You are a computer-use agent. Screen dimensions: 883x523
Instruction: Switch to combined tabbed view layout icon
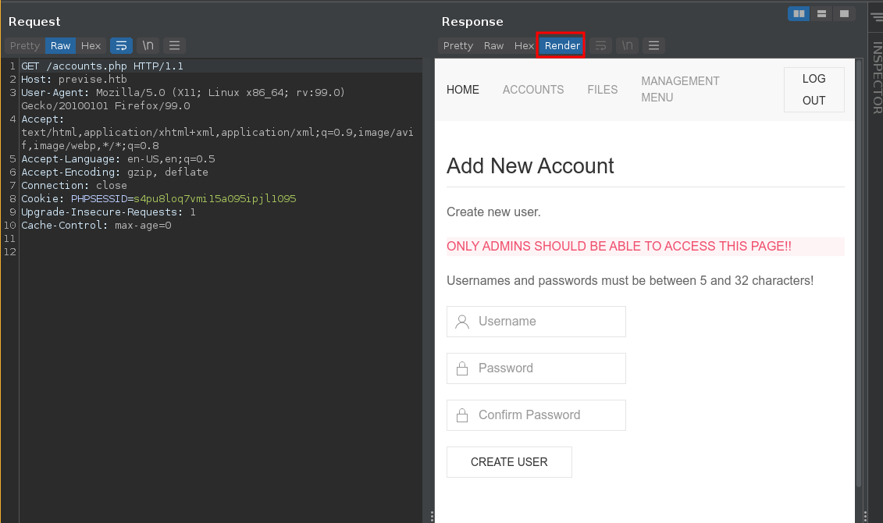point(843,14)
